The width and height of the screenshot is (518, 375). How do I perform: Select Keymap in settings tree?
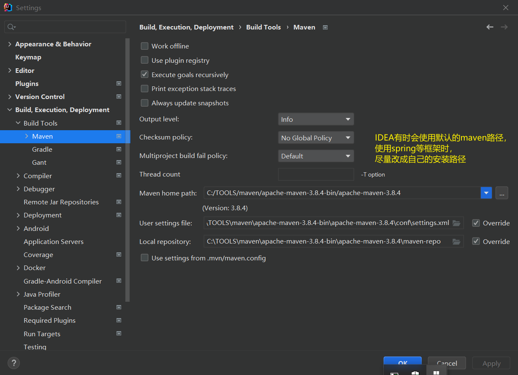(x=28, y=57)
